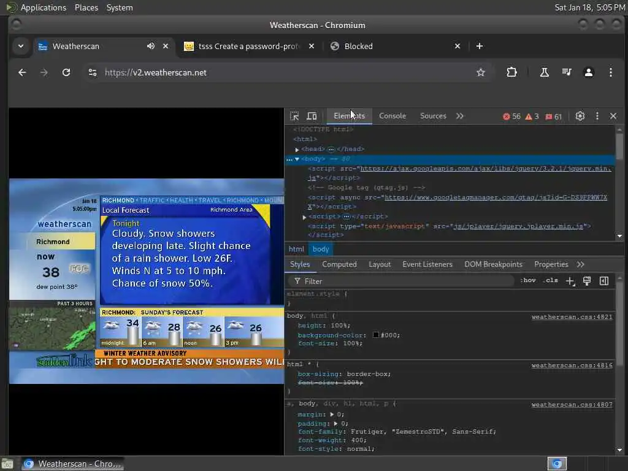Select body in the breadcrumb bar
Image resolution: width=628 pixels, height=471 pixels.
(321, 249)
